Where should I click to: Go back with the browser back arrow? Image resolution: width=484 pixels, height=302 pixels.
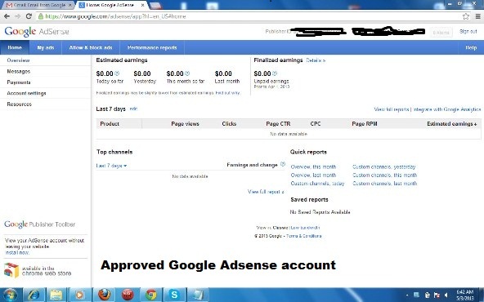[7, 16]
